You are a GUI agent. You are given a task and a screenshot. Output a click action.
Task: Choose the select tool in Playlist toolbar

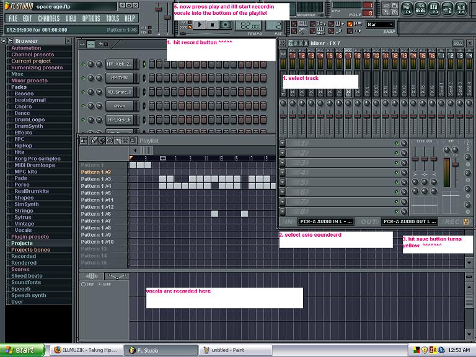click(125, 140)
